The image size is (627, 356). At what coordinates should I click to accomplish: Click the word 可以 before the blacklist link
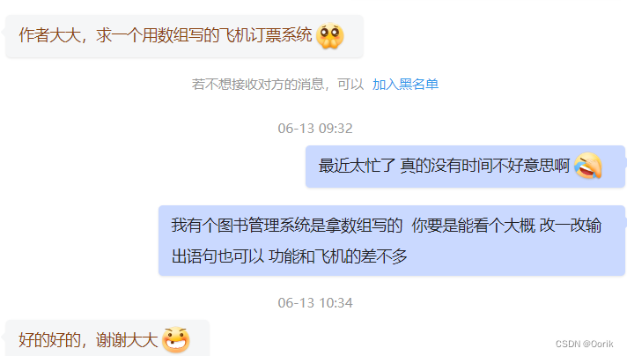[x=350, y=85]
